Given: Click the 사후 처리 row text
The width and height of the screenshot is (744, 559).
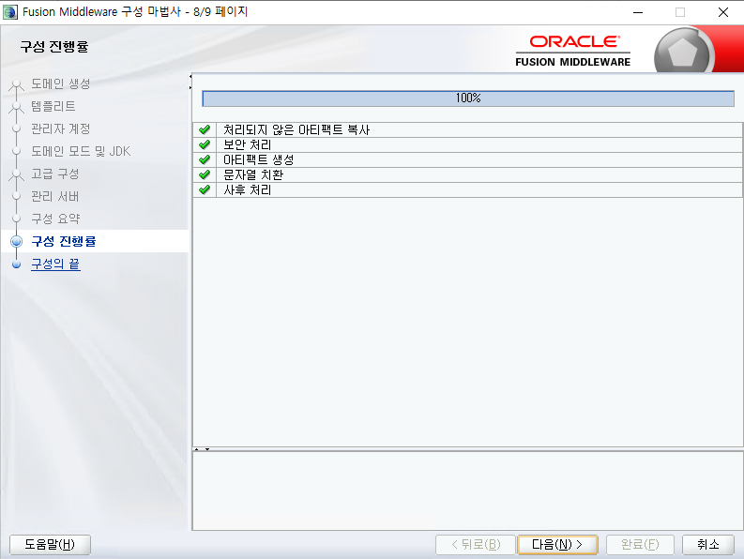Looking at the screenshot, I should tap(247, 189).
